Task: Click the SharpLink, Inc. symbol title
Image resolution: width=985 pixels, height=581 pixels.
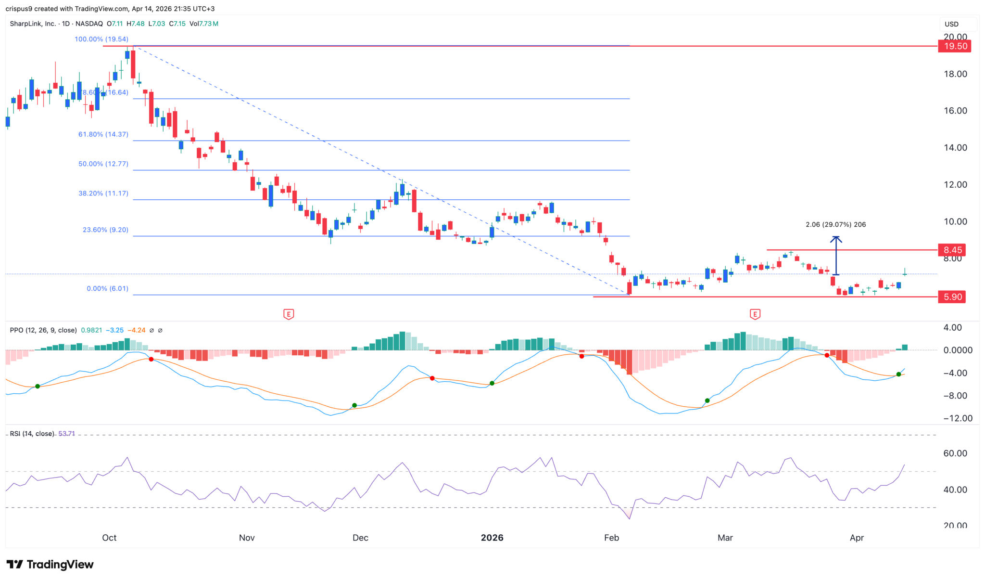Action: [x=33, y=24]
